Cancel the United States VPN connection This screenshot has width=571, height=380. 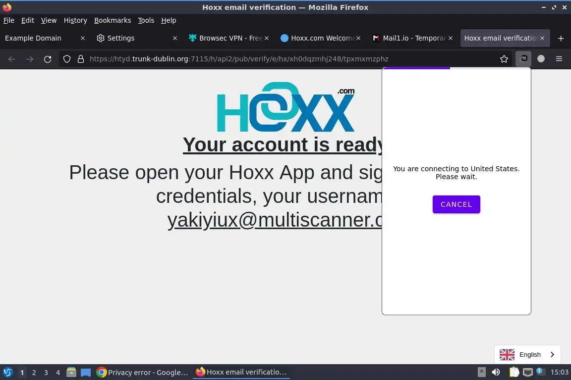point(456,204)
